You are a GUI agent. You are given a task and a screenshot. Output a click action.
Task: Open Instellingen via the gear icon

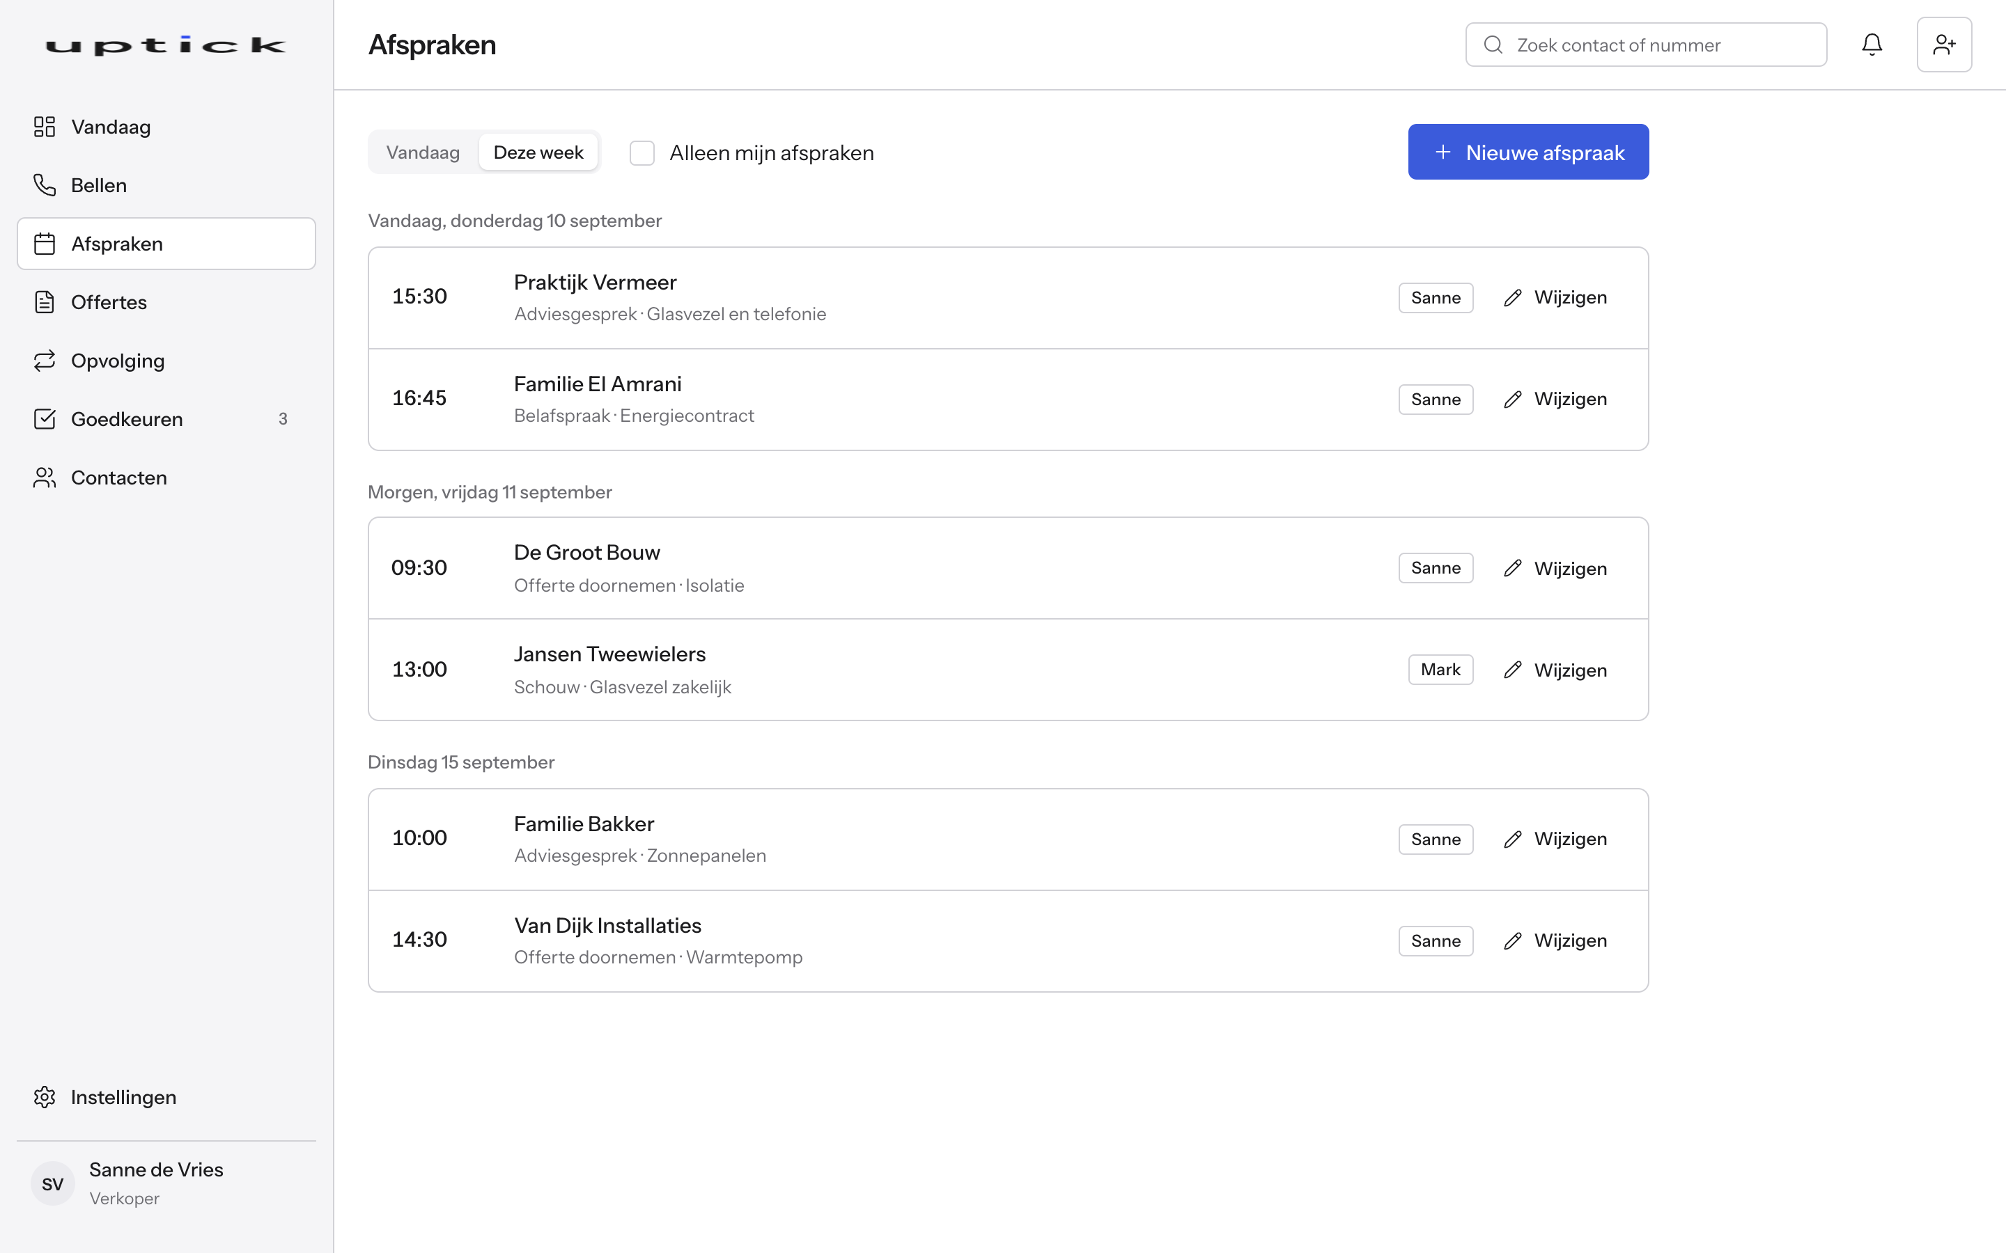pos(45,1096)
